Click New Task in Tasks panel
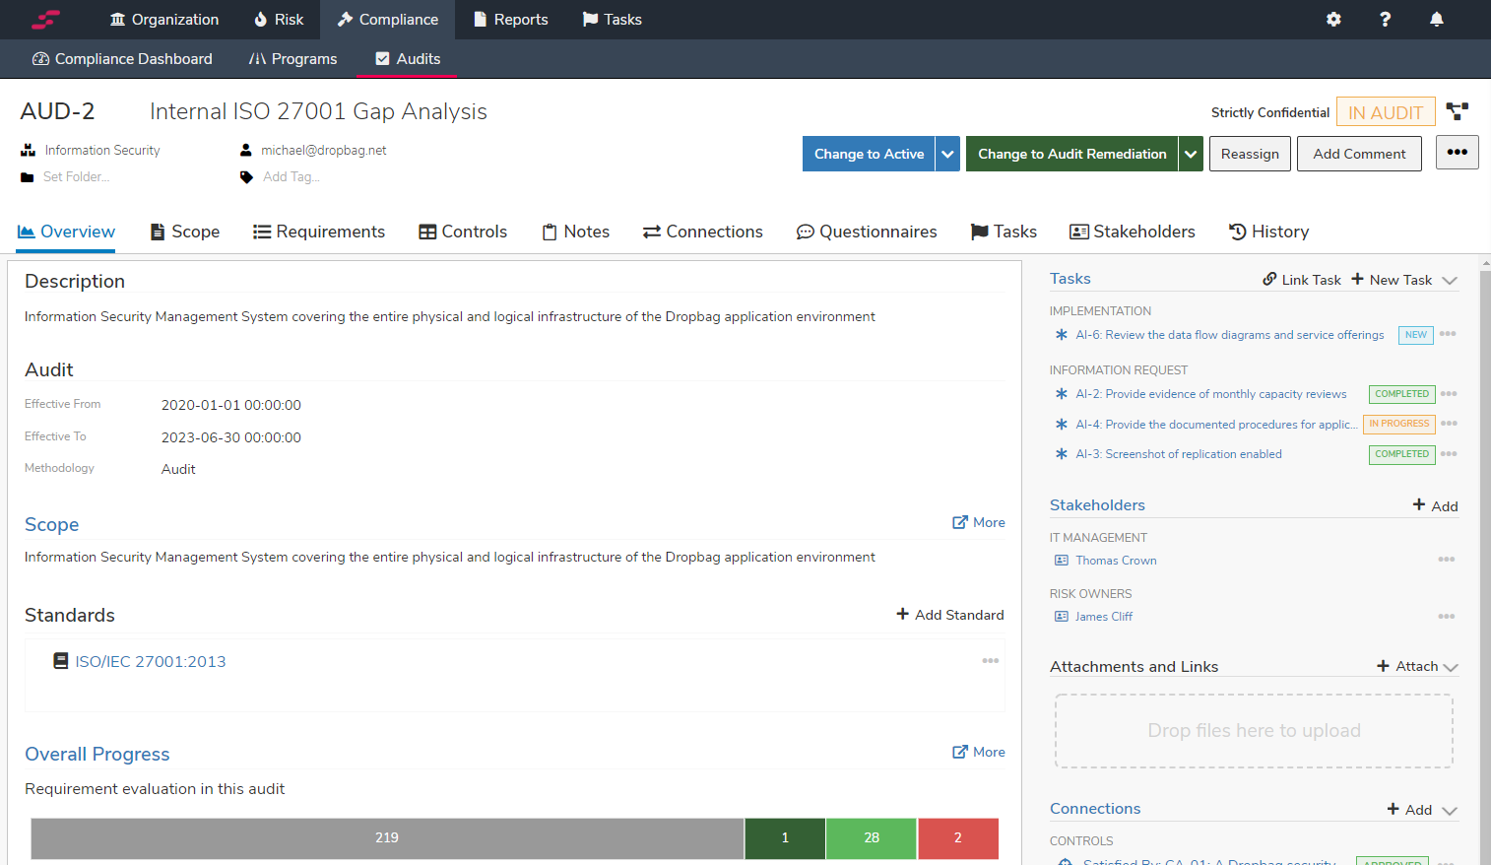The height and width of the screenshot is (865, 1491). point(1392,280)
